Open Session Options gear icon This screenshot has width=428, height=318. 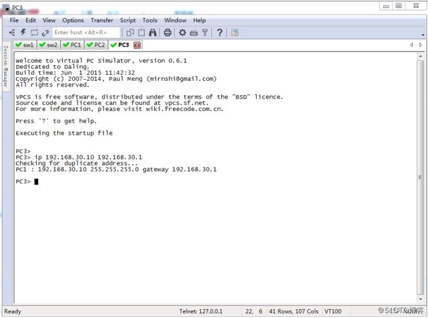pyautogui.click(x=182, y=33)
